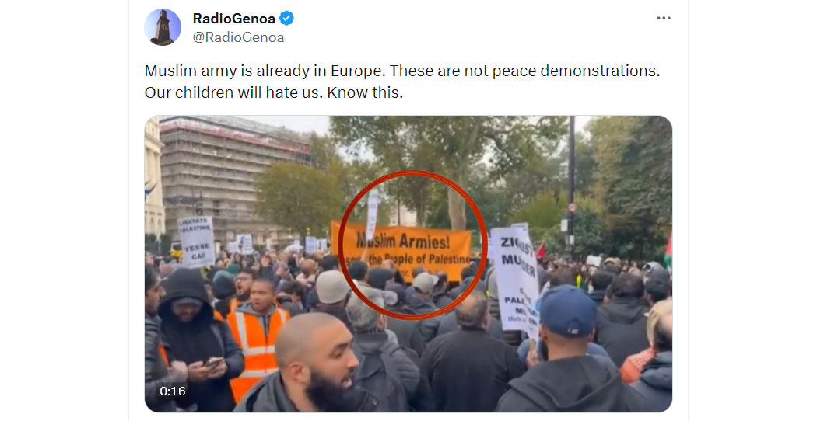Click the black lamp post in the video
Screen dimensions: 817x421
point(572,186)
